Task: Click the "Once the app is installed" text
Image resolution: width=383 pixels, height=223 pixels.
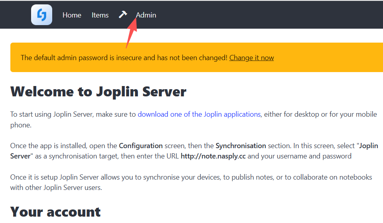Action: click(60, 145)
